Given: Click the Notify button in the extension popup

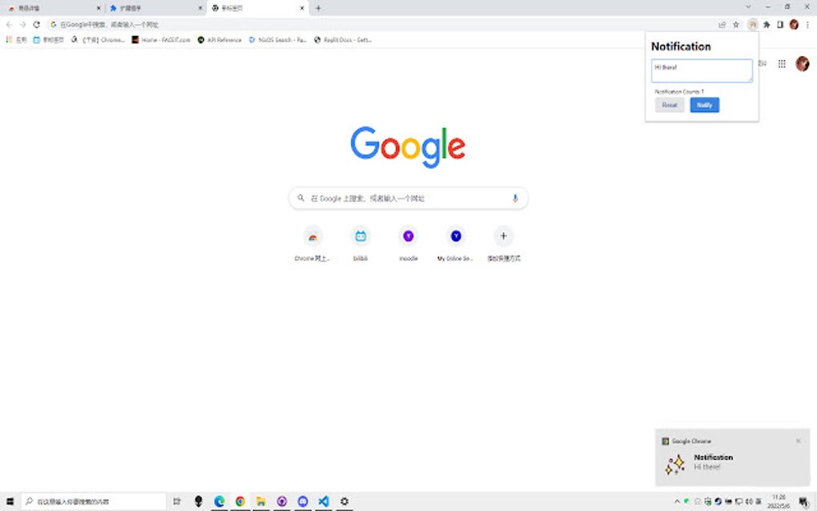Looking at the screenshot, I should (x=704, y=105).
